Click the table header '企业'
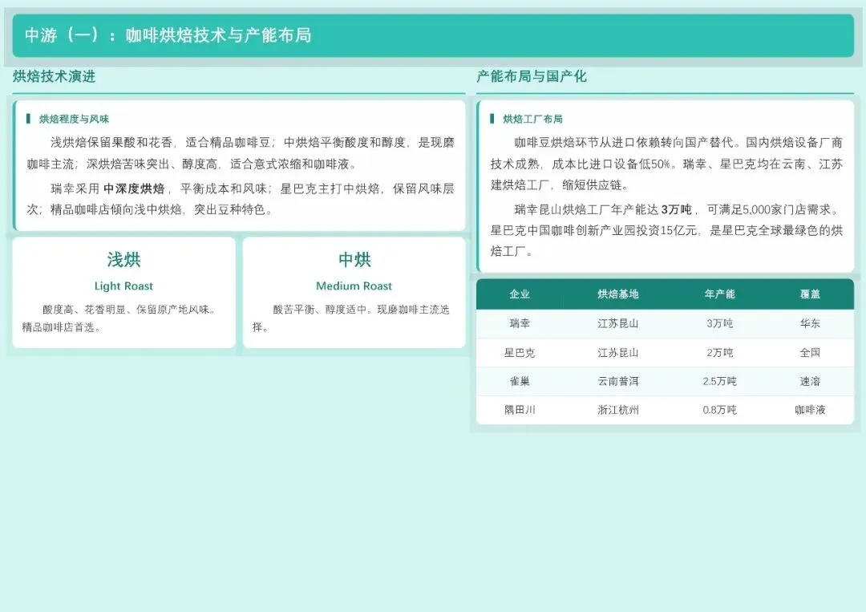 pyautogui.click(x=519, y=294)
